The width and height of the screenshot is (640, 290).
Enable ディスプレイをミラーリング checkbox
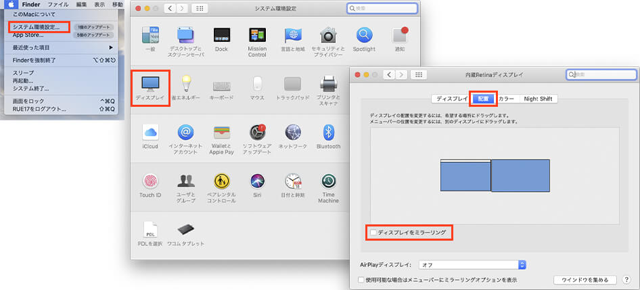[x=373, y=233]
